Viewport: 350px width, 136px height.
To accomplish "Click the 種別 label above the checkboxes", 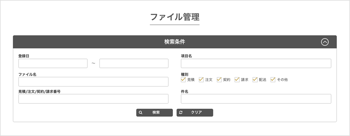I will tap(185, 74).
